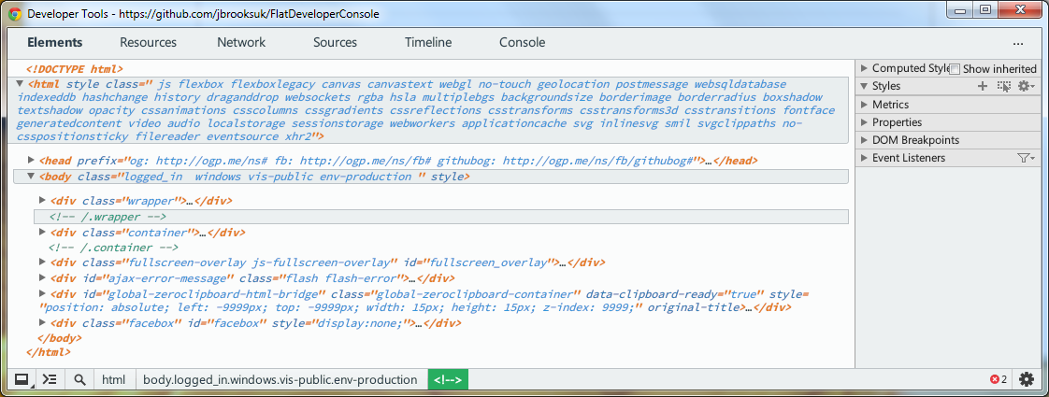The height and width of the screenshot is (397, 1049).
Task: Select html breadcrumb in bottom bar
Action: 114,379
